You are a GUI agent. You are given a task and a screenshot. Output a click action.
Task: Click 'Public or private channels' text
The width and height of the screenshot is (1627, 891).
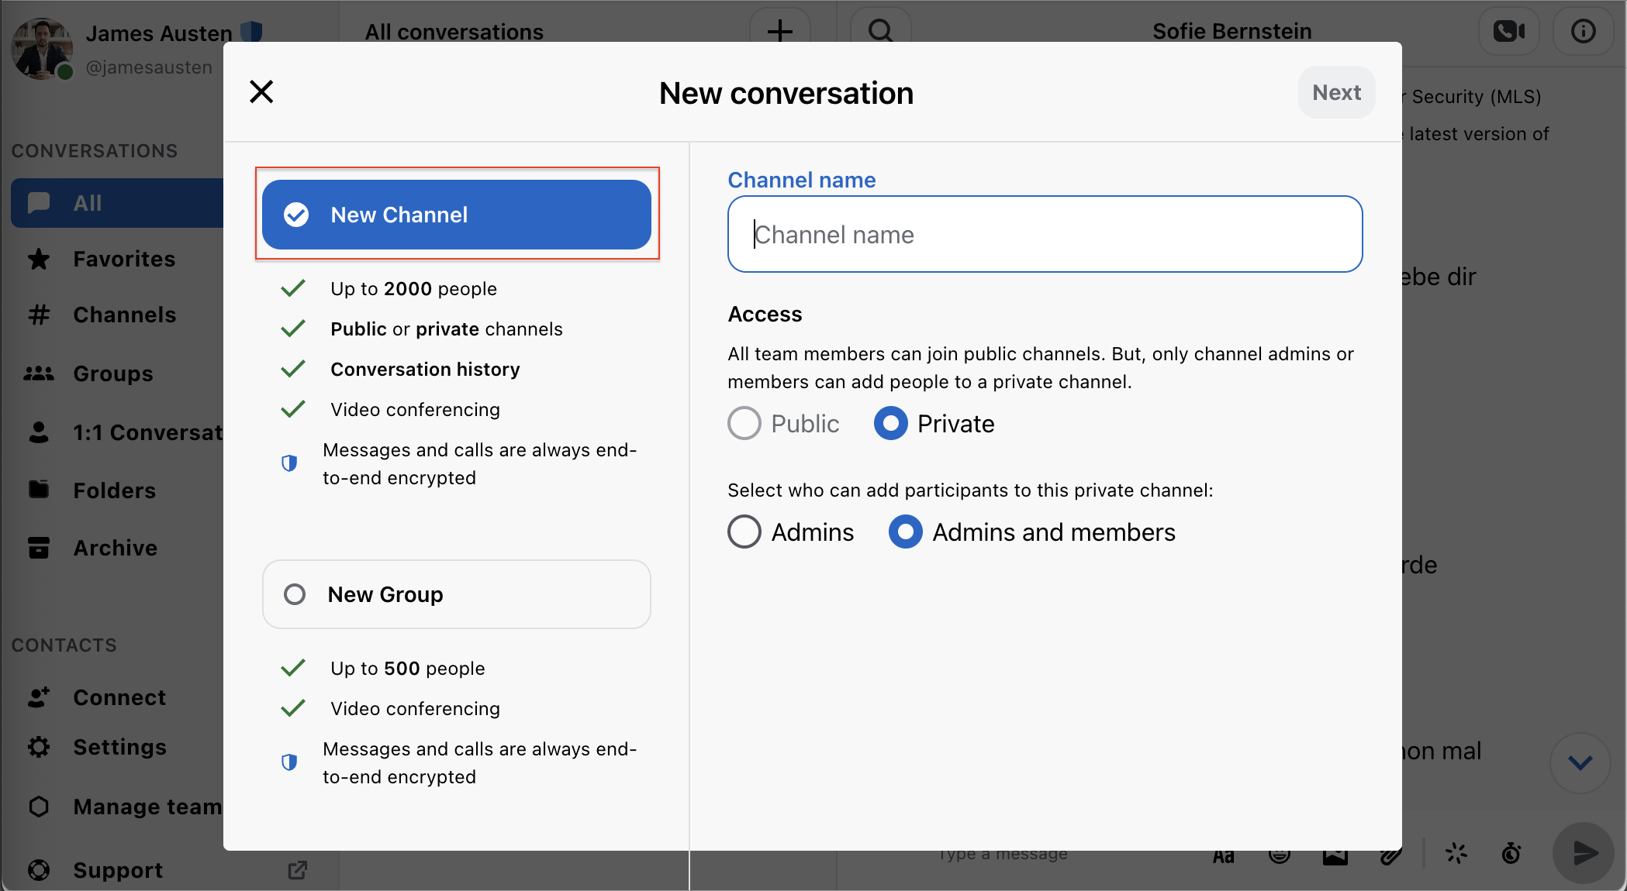(447, 329)
